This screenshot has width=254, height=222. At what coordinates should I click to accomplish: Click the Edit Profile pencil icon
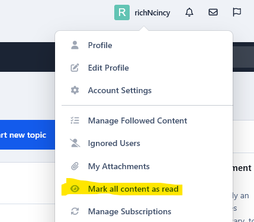pos(75,68)
